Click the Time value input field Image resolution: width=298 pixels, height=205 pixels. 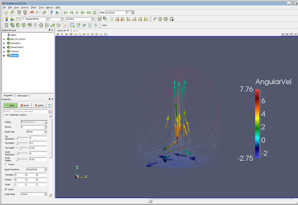click(115, 13)
